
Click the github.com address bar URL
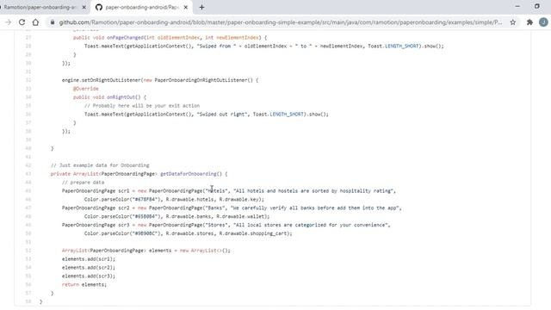(x=280, y=22)
